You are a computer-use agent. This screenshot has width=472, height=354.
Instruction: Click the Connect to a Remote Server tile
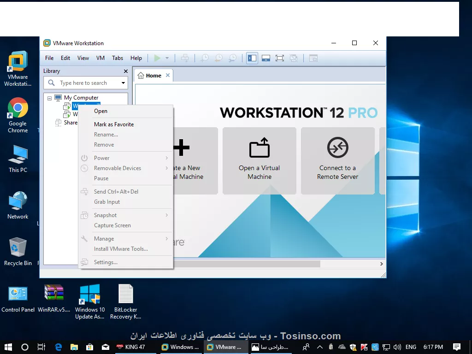click(338, 161)
